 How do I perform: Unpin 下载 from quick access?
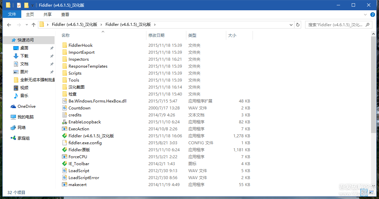(52, 56)
